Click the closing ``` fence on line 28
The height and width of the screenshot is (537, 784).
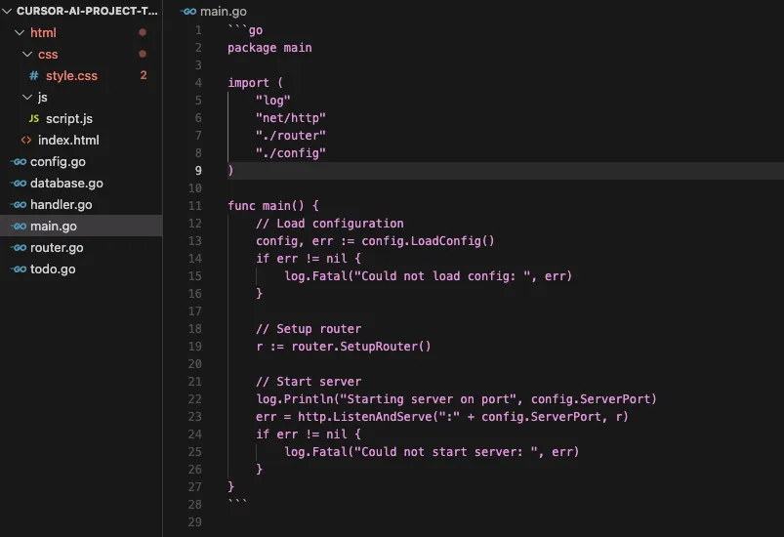click(x=237, y=502)
